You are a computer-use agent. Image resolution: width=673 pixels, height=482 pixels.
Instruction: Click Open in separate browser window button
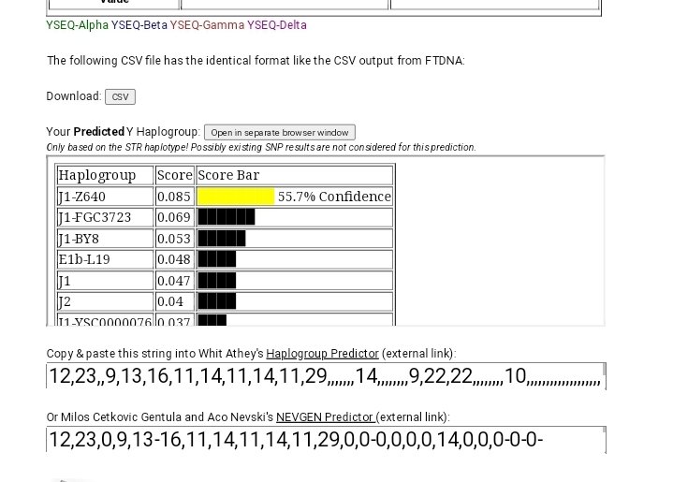click(x=280, y=132)
